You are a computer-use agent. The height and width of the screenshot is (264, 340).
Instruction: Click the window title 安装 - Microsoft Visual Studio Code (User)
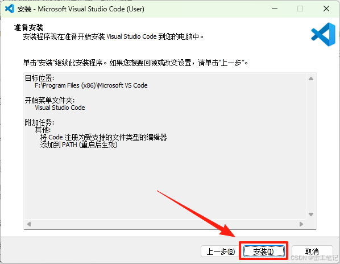[81, 9]
